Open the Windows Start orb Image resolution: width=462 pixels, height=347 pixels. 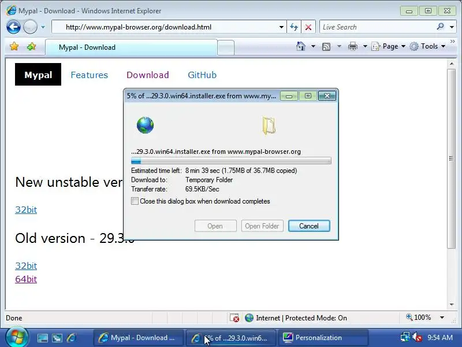pos(17,337)
